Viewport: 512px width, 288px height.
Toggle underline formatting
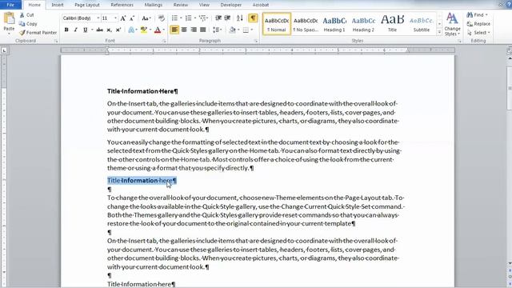click(x=86, y=30)
